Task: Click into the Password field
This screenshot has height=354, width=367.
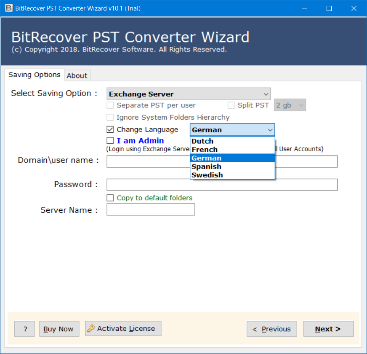Action: (x=222, y=185)
